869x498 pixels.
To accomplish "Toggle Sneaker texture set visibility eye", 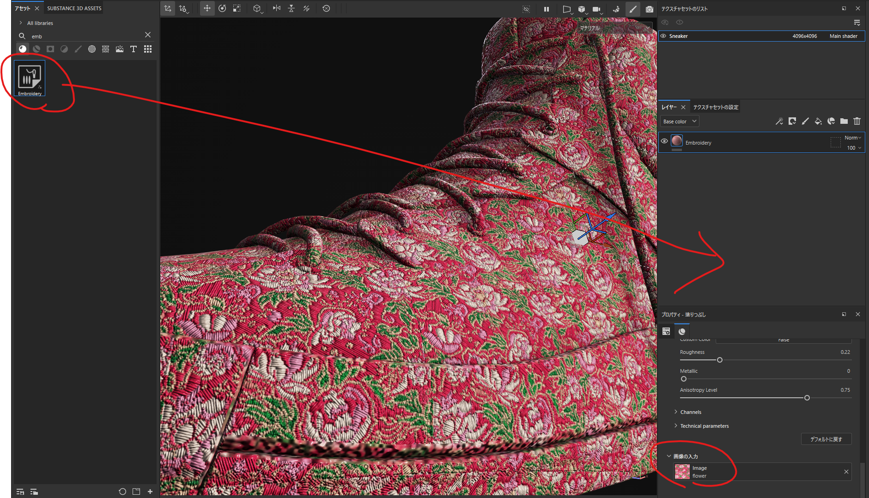I will pos(663,36).
